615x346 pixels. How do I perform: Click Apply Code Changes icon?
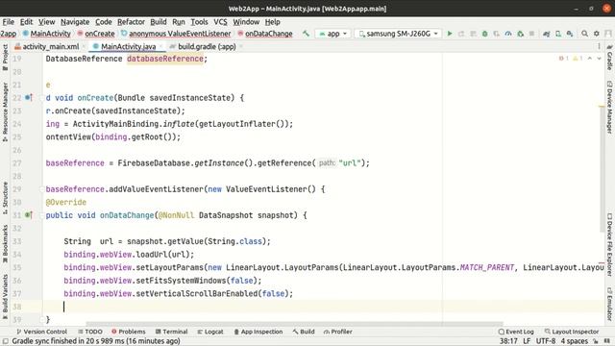[473, 34]
